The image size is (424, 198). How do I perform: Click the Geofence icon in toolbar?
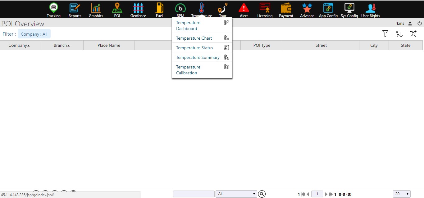coord(138,8)
